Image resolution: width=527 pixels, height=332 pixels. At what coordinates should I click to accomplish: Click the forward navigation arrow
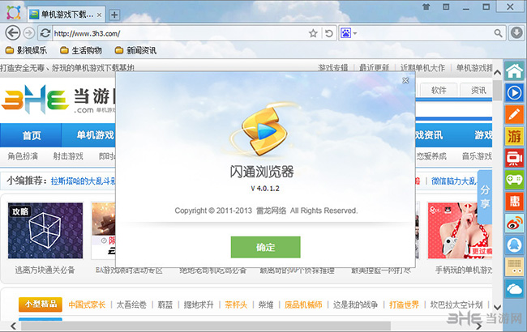point(29,33)
